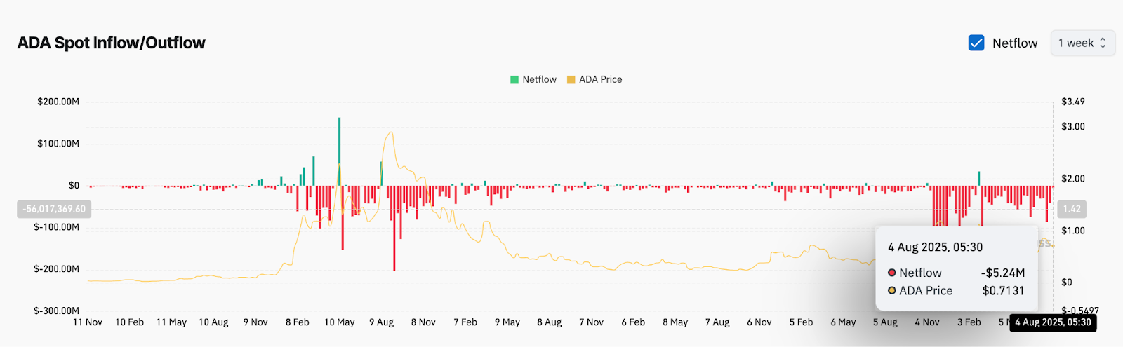Click the 1.42 price axis marker
This screenshot has height=347, width=1123.
point(1072,209)
